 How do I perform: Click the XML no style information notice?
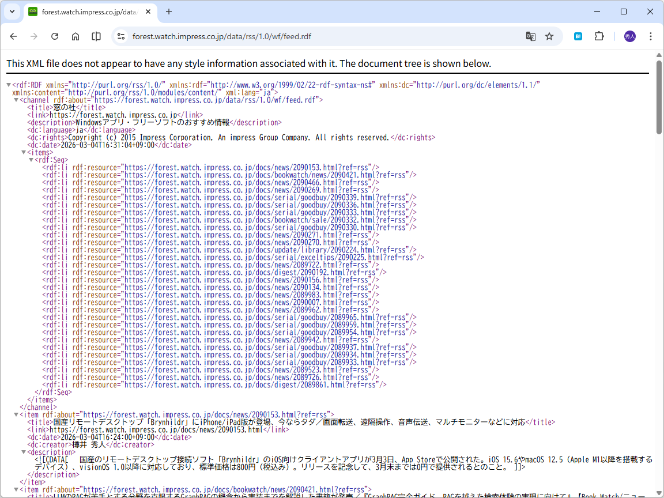click(x=248, y=63)
